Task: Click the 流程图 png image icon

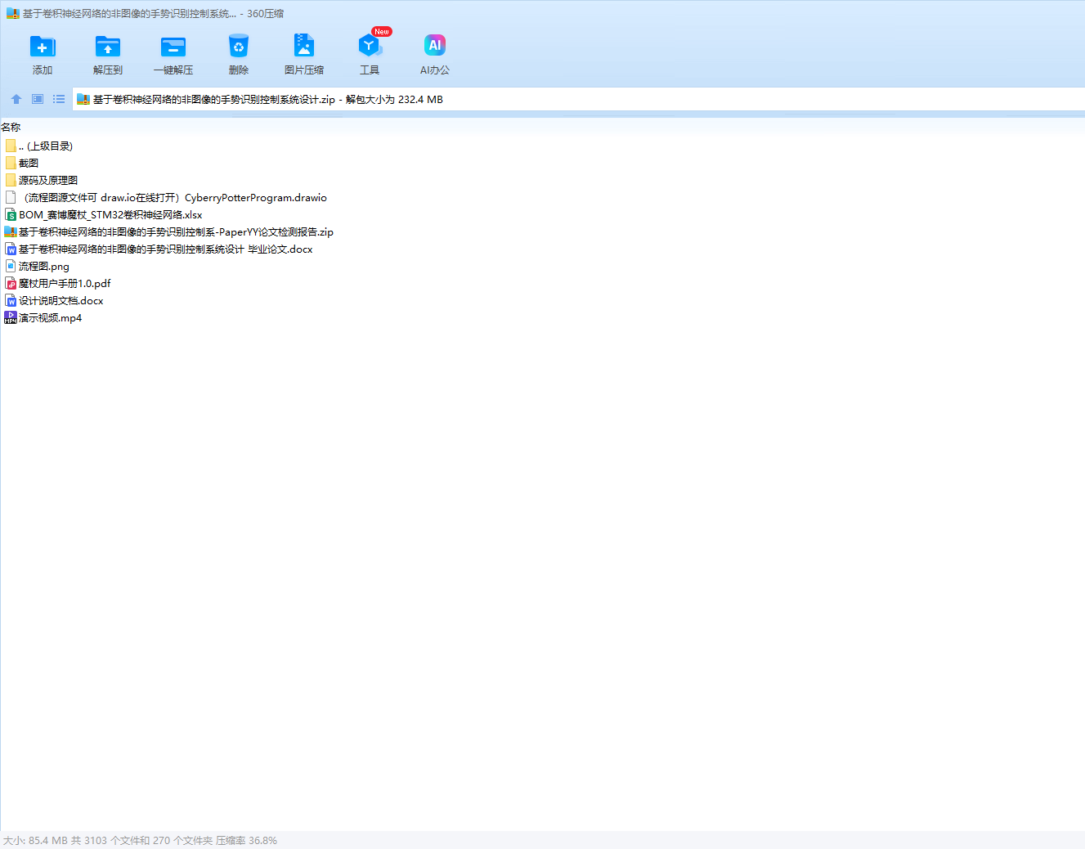Action: pyautogui.click(x=11, y=266)
